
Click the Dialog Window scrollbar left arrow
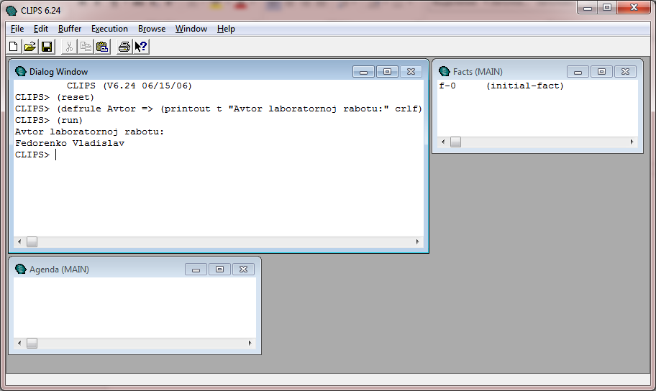click(19, 241)
